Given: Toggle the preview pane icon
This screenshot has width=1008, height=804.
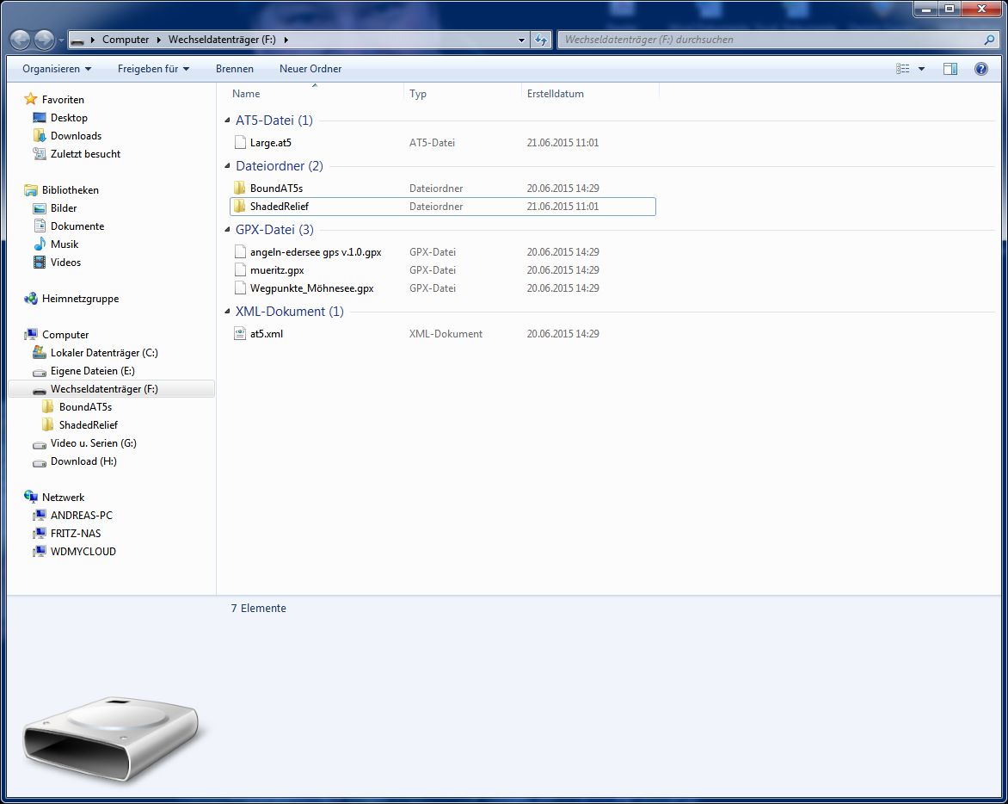Looking at the screenshot, I should click(950, 69).
